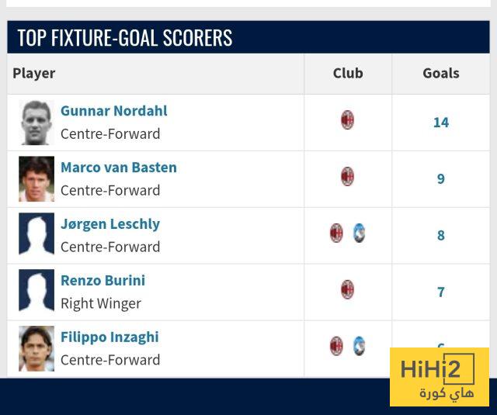Open Gunnar Nordahl's player profile link

point(114,111)
